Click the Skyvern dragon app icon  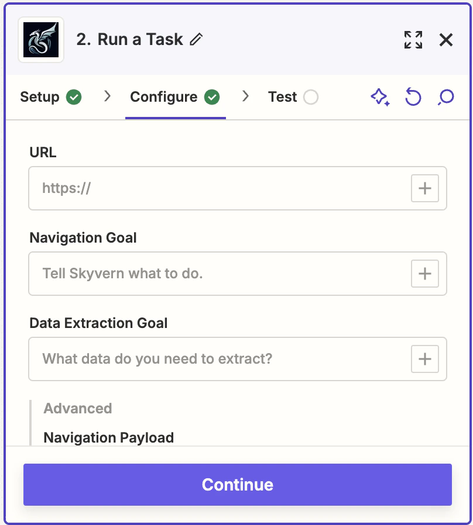[40, 40]
